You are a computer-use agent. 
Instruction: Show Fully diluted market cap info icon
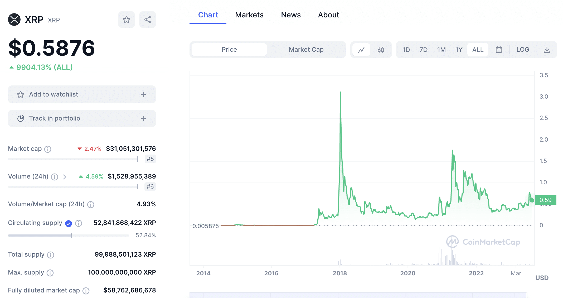point(86,291)
